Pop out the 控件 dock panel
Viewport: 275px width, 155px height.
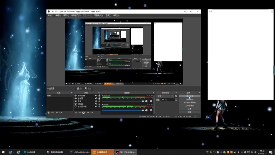(199, 93)
